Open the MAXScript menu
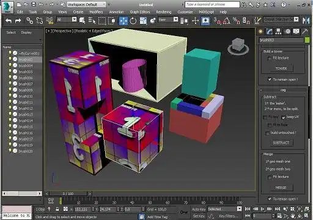The width and height of the screenshot is (313, 220). click(207, 12)
